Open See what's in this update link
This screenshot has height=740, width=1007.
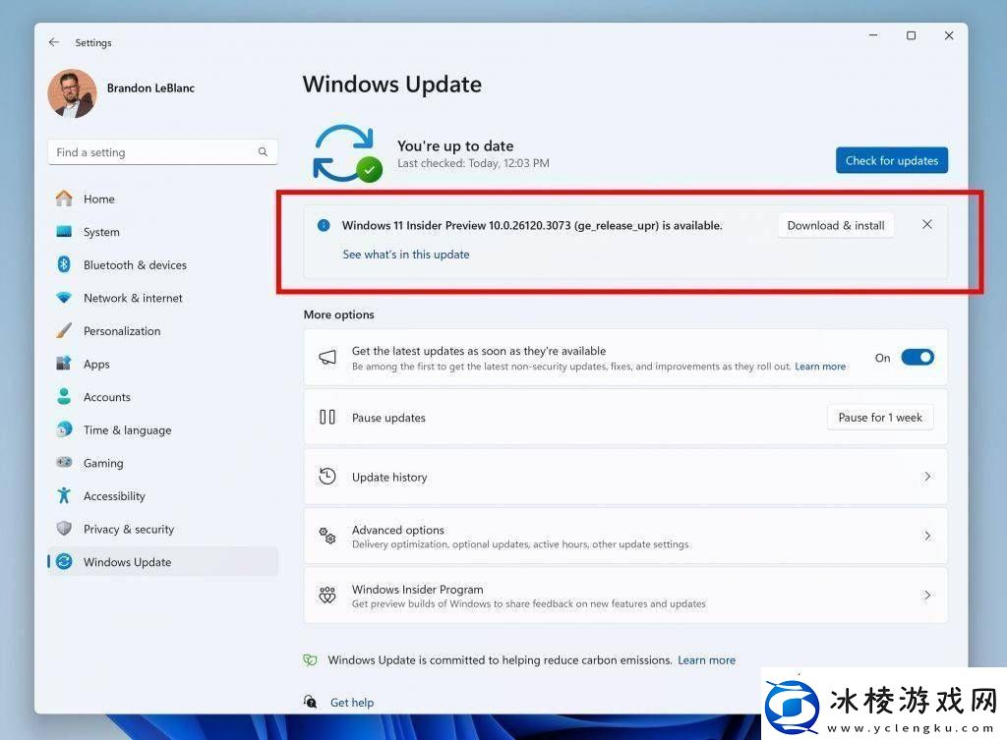[405, 255]
